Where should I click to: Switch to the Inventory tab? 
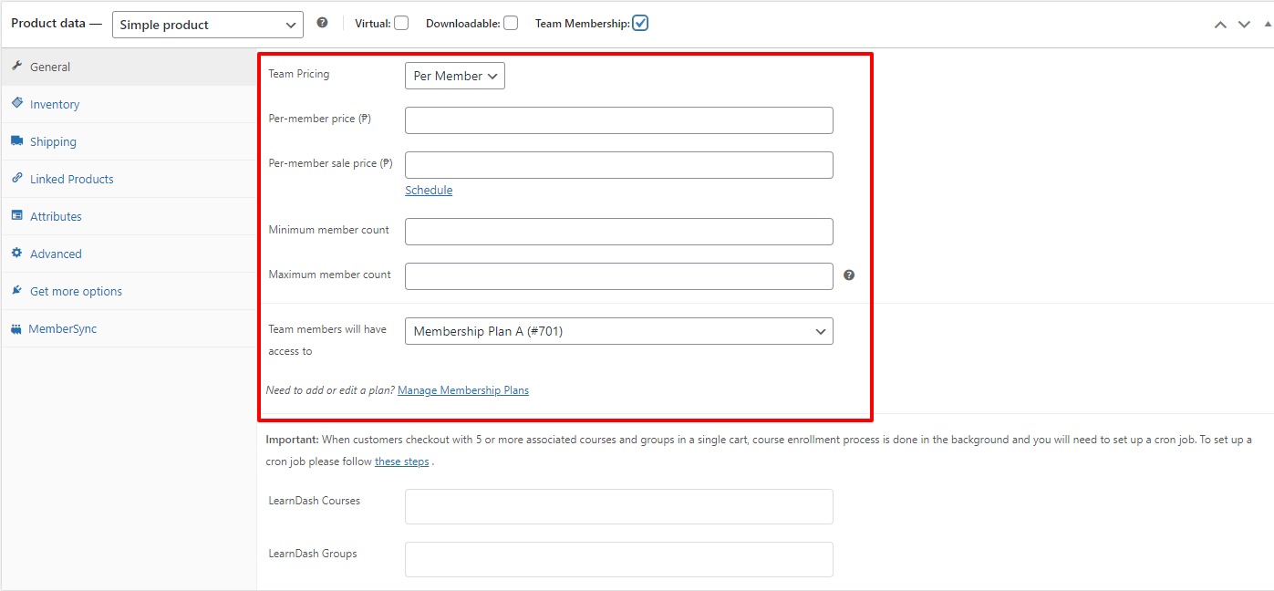tap(55, 104)
